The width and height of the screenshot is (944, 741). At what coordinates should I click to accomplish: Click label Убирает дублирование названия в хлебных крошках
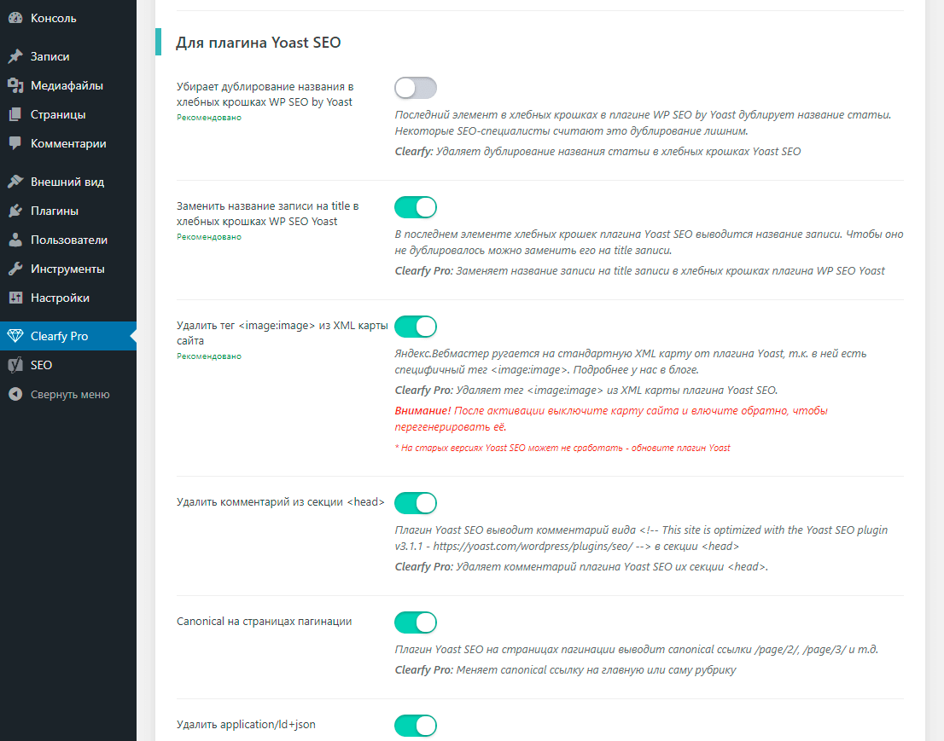265,95
